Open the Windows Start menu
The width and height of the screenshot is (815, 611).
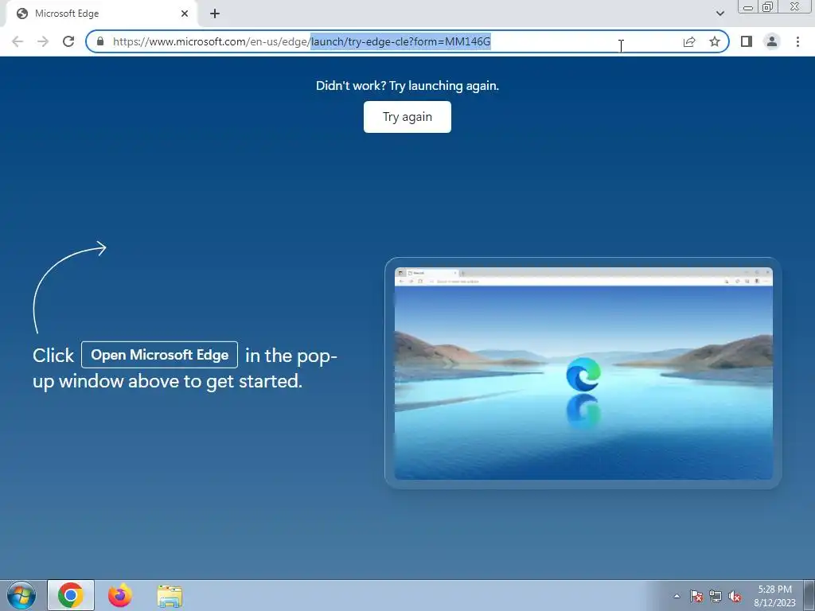tap(21, 596)
